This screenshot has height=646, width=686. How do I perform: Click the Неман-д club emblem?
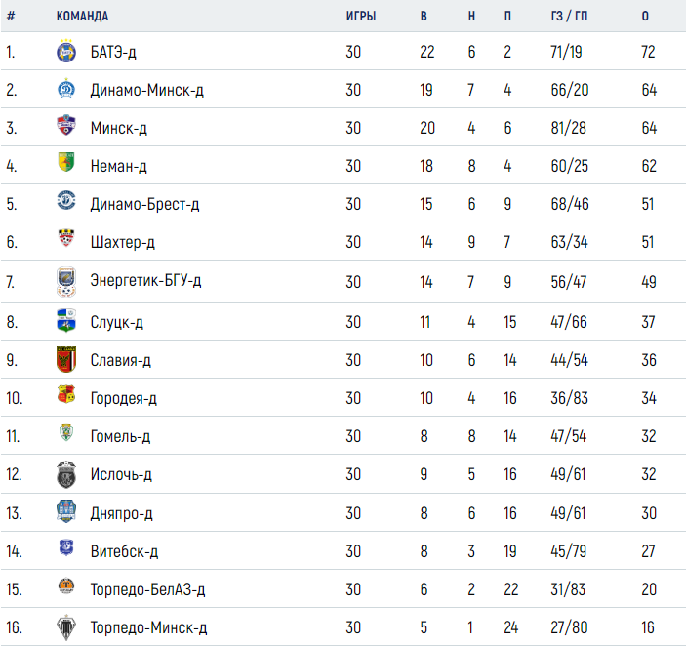pyautogui.click(x=65, y=166)
